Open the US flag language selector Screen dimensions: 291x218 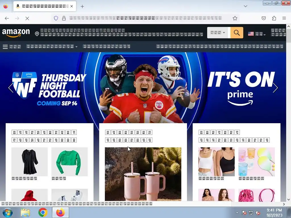257,34
